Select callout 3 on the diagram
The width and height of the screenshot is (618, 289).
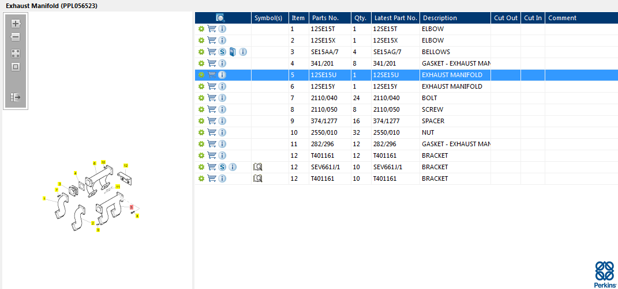point(59,184)
